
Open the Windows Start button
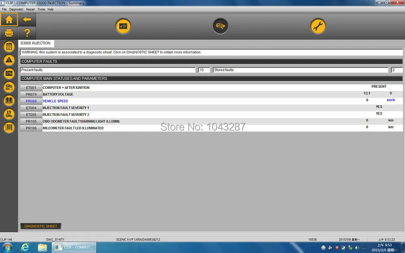tap(7, 248)
